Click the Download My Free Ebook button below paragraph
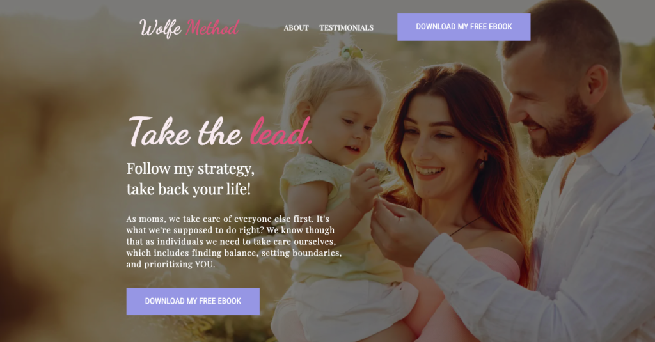The width and height of the screenshot is (655, 342). tap(193, 301)
